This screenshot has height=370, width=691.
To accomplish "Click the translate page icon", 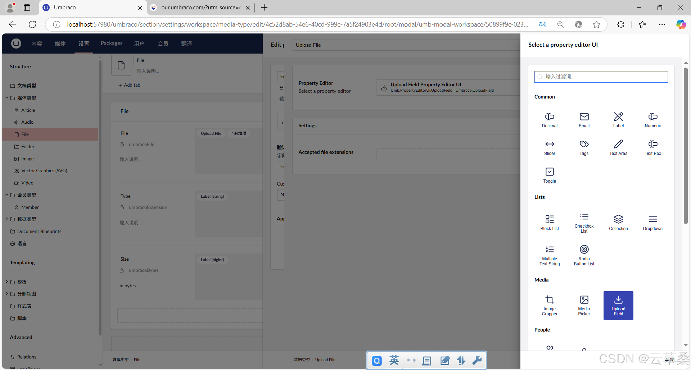I will (543, 24).
